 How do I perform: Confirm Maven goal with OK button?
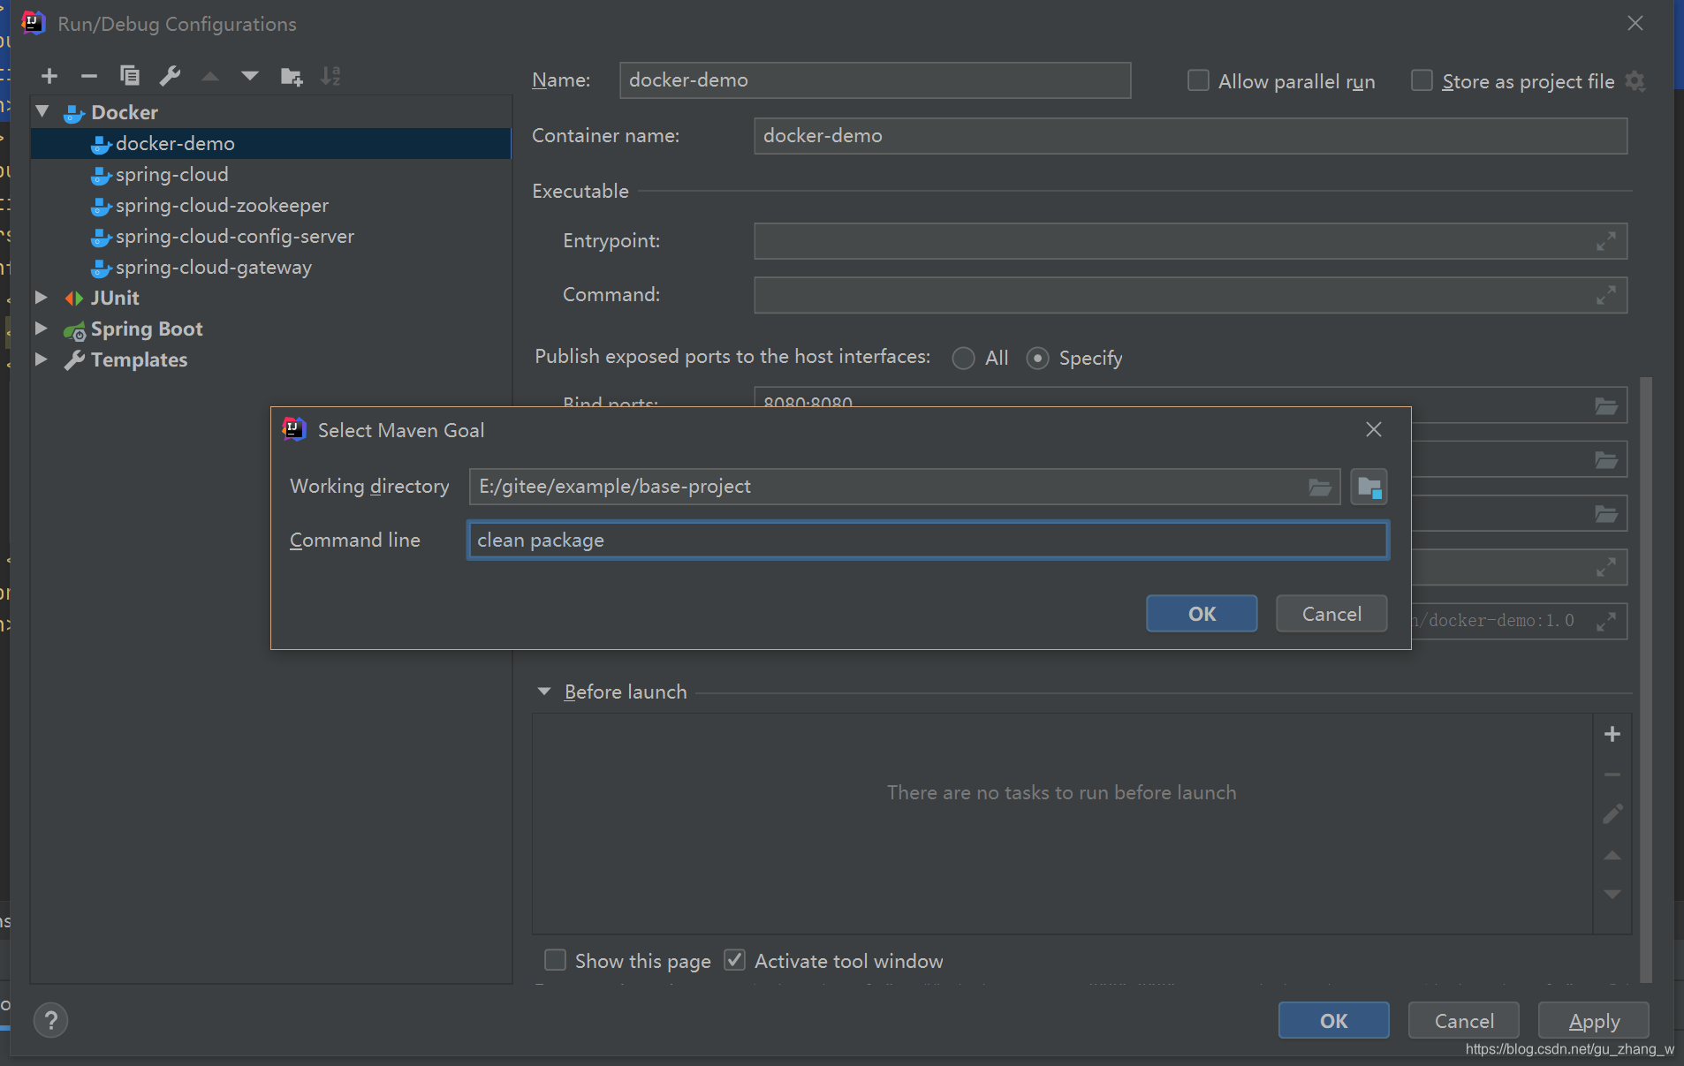pos(1202,614)
